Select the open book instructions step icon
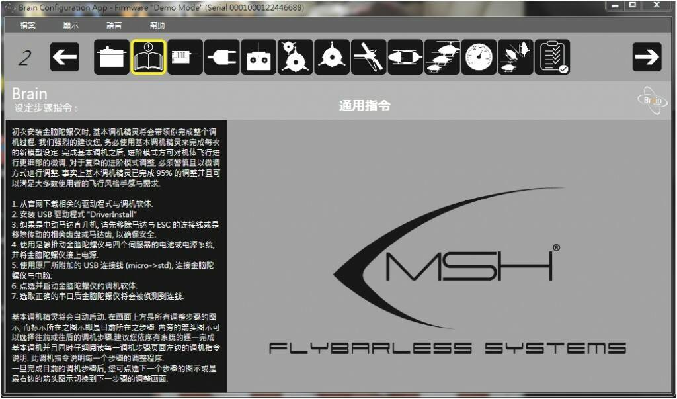Screen dimensions: 677x399 pyautogui.click(x=149, y=57)
